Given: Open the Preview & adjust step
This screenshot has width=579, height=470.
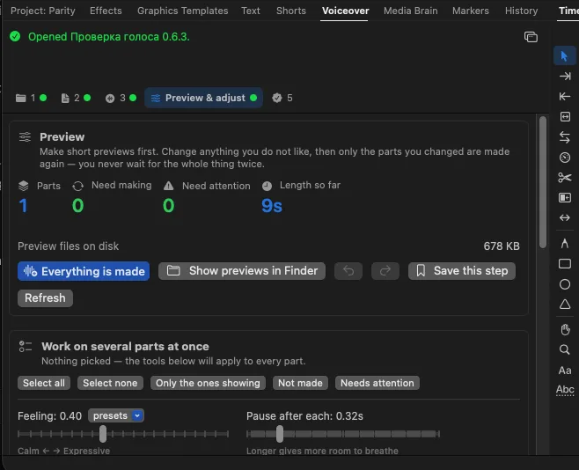Looking at the screenshot, I should [x=203, y=98].
